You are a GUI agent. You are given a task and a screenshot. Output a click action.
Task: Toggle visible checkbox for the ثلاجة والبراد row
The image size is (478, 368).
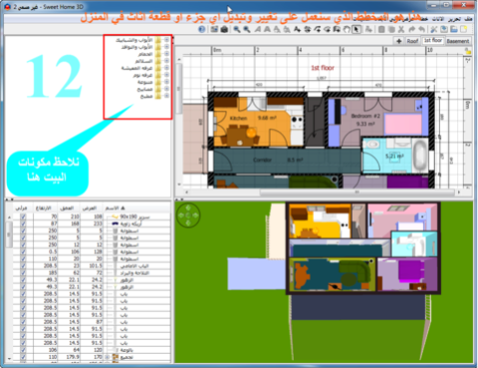(x=23, y=273)
